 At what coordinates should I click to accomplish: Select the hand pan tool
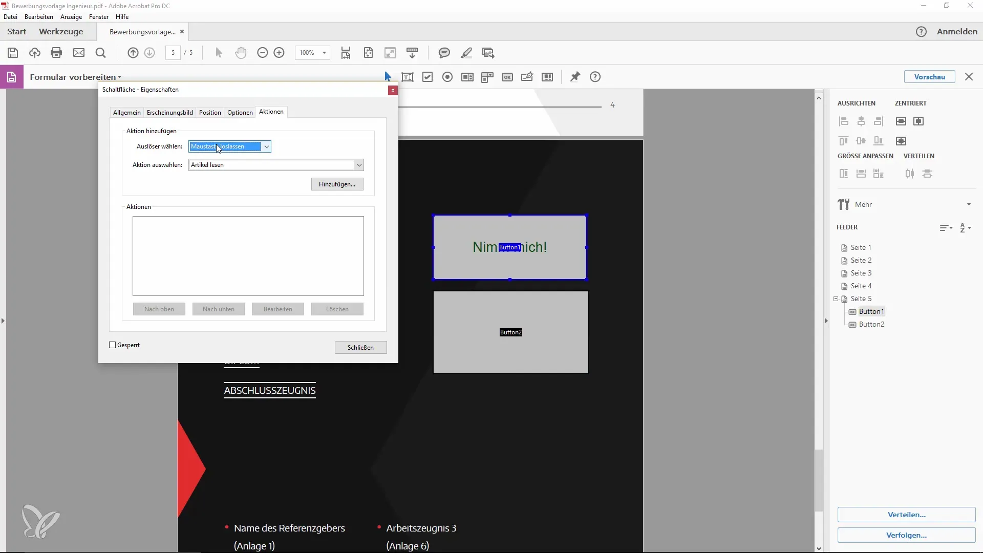(x=241, y=53)
